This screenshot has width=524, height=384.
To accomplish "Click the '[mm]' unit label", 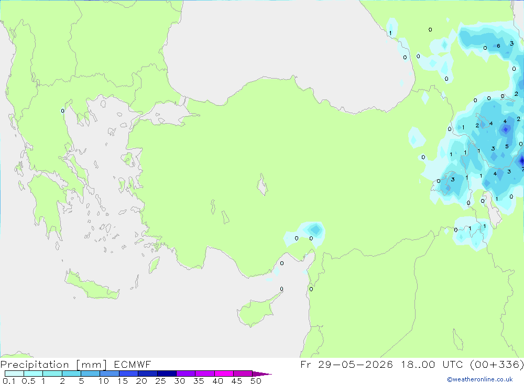I will 91,365.
